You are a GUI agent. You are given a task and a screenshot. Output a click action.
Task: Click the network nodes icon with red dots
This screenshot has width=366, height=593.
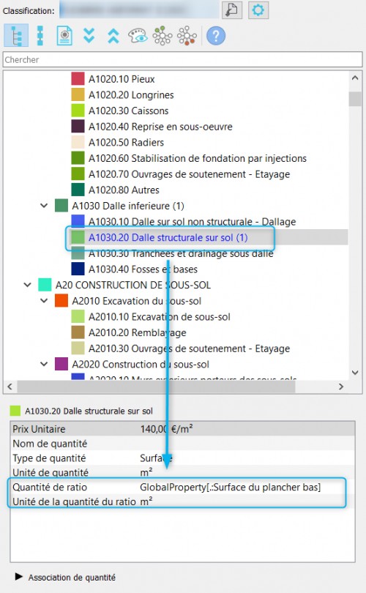click(x=187, y=36)
